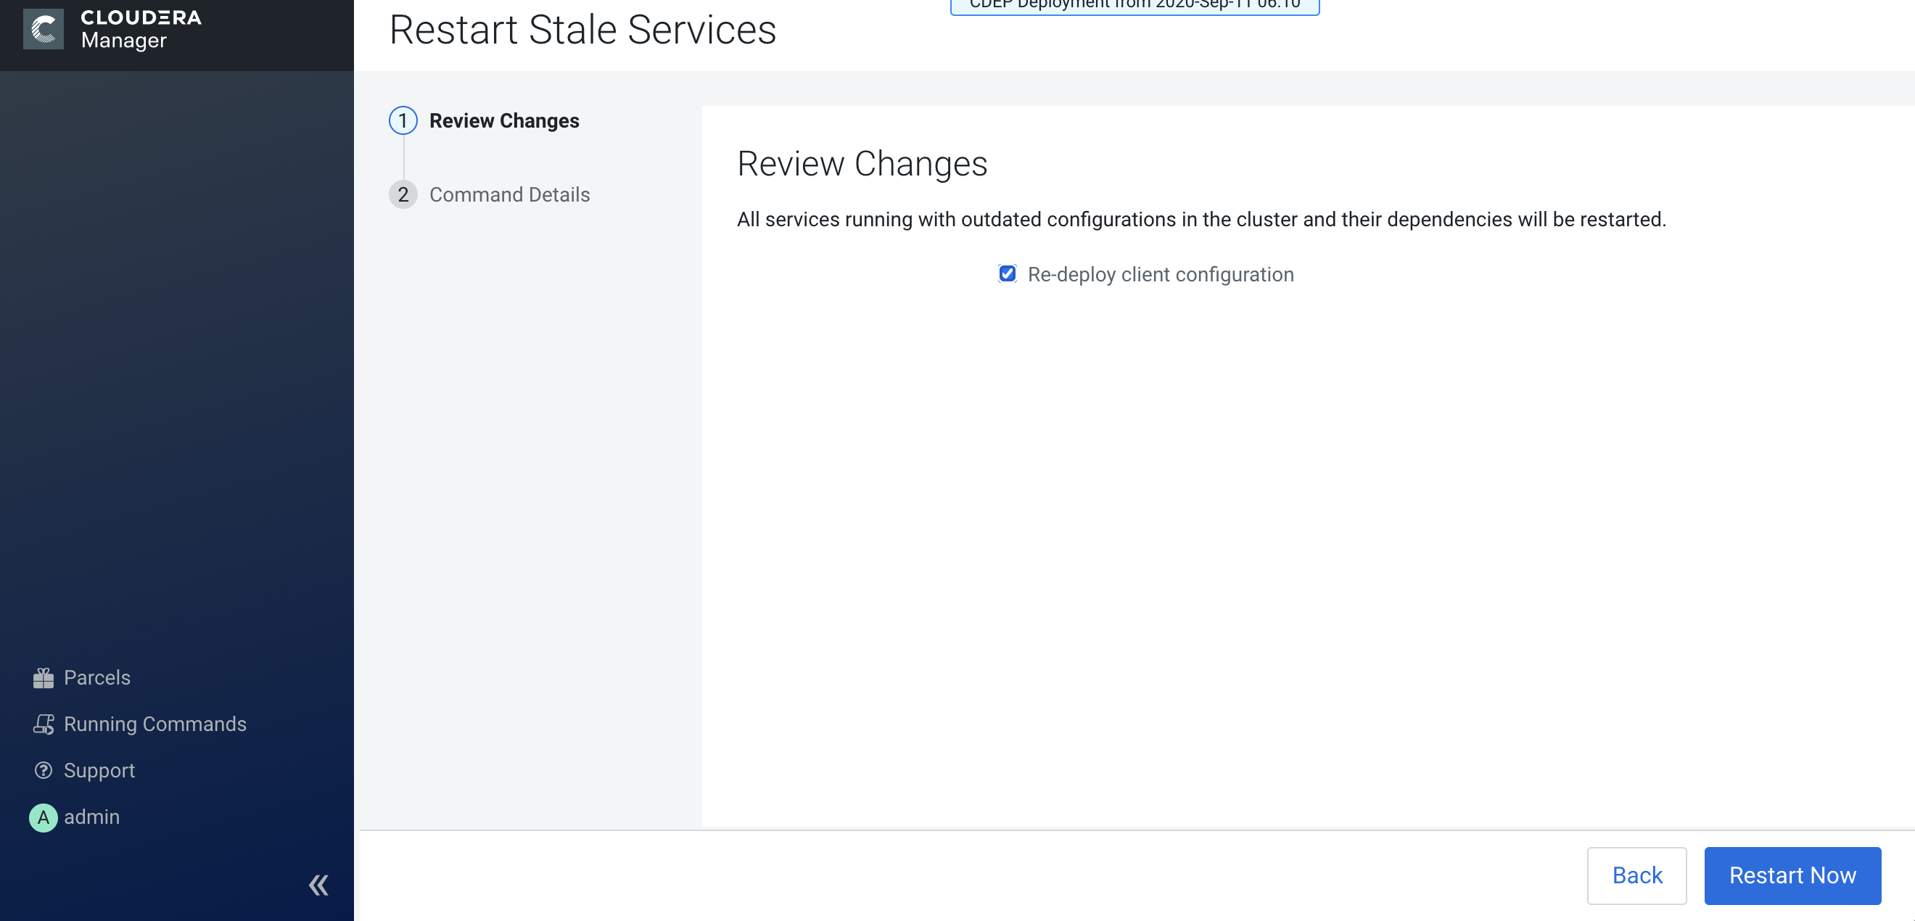Select the Review Changes step
The width and height of the screenshot is (1915, 921).
[504, 120]
